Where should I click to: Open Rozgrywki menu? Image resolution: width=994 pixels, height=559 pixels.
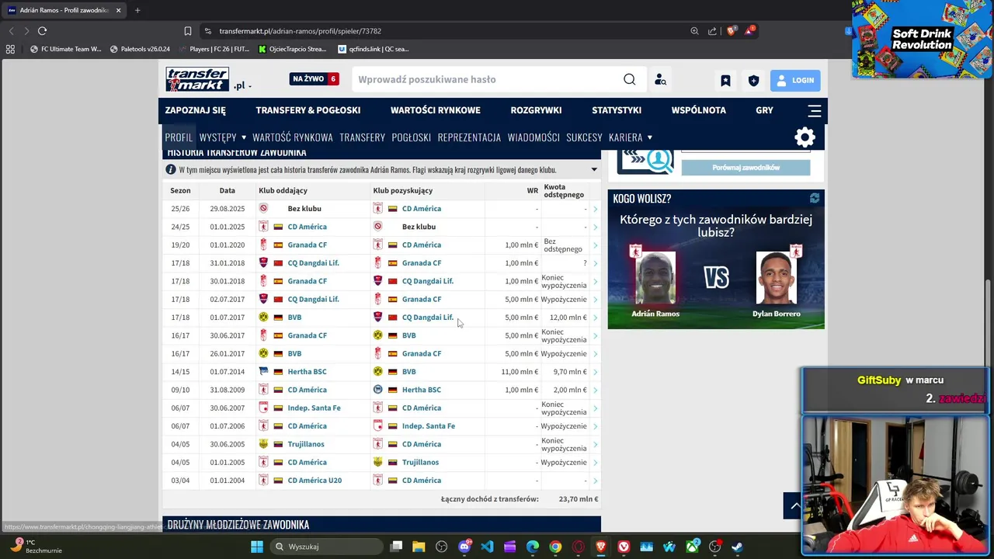point(536,110)
